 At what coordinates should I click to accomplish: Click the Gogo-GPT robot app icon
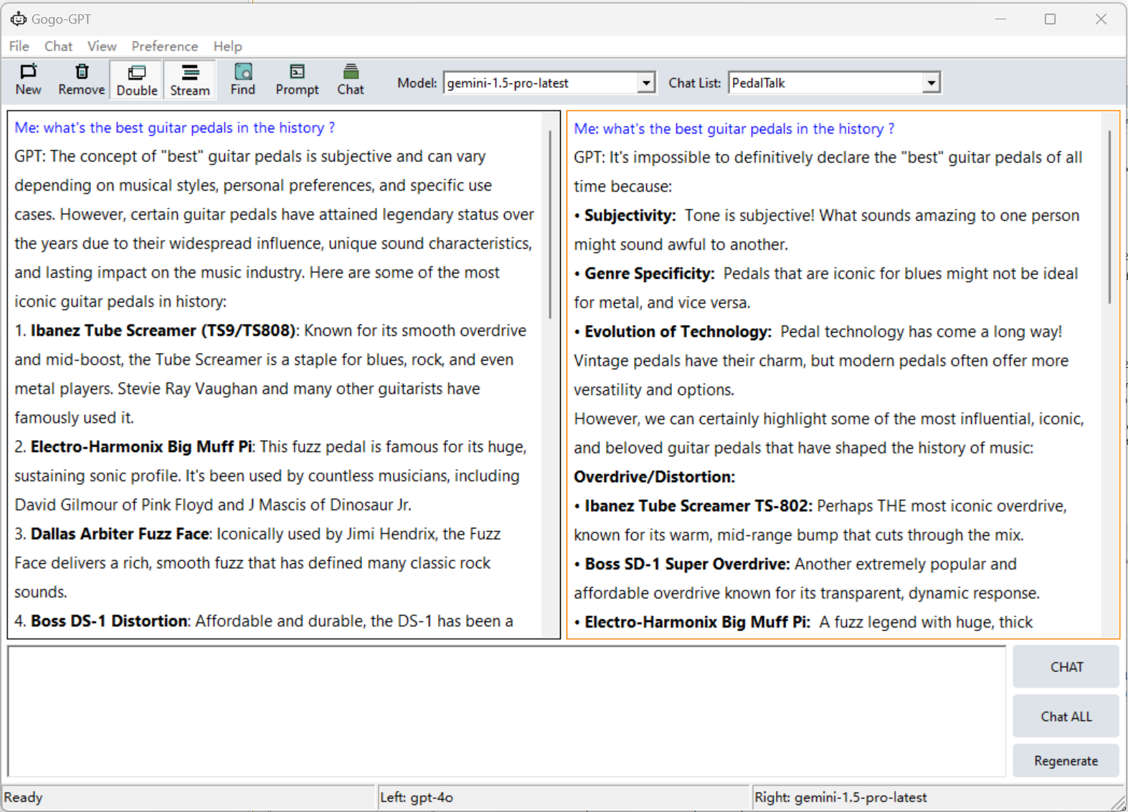tap(18, 19)
